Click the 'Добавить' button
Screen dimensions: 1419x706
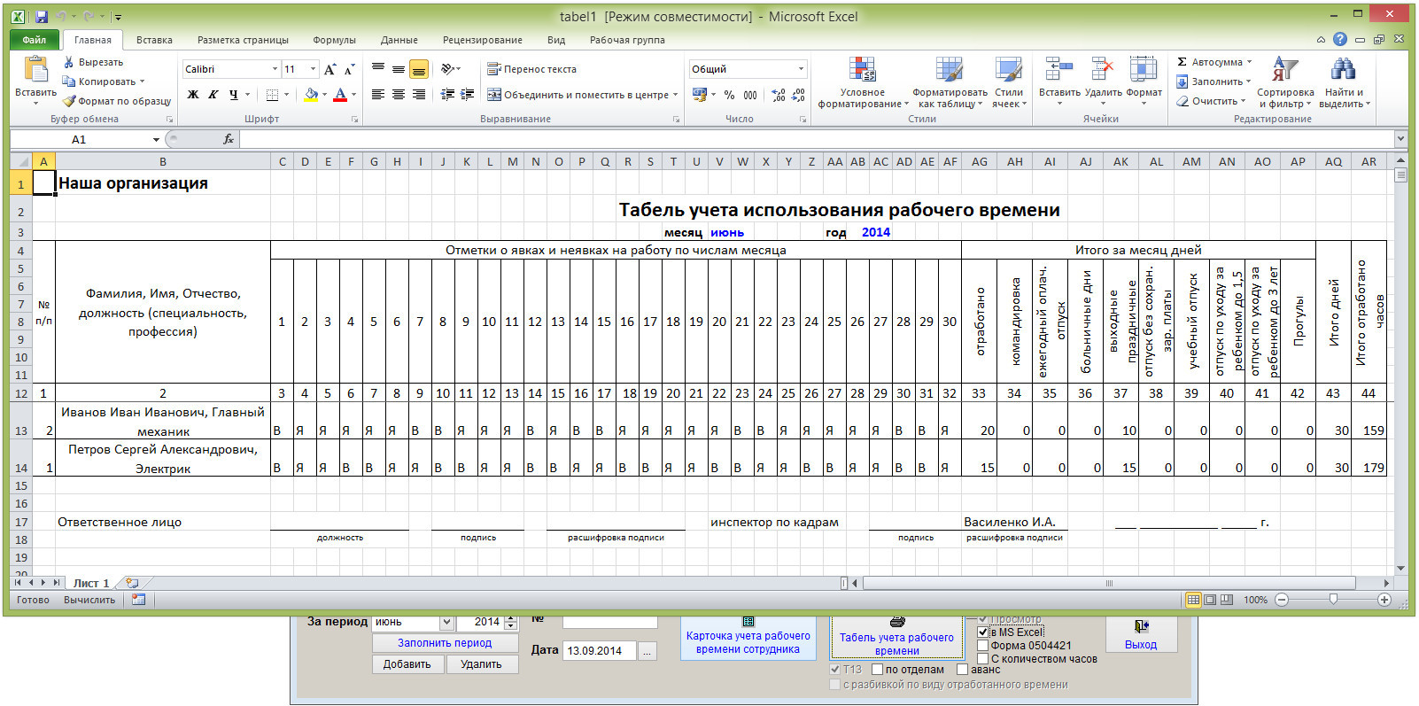point(407,664)
